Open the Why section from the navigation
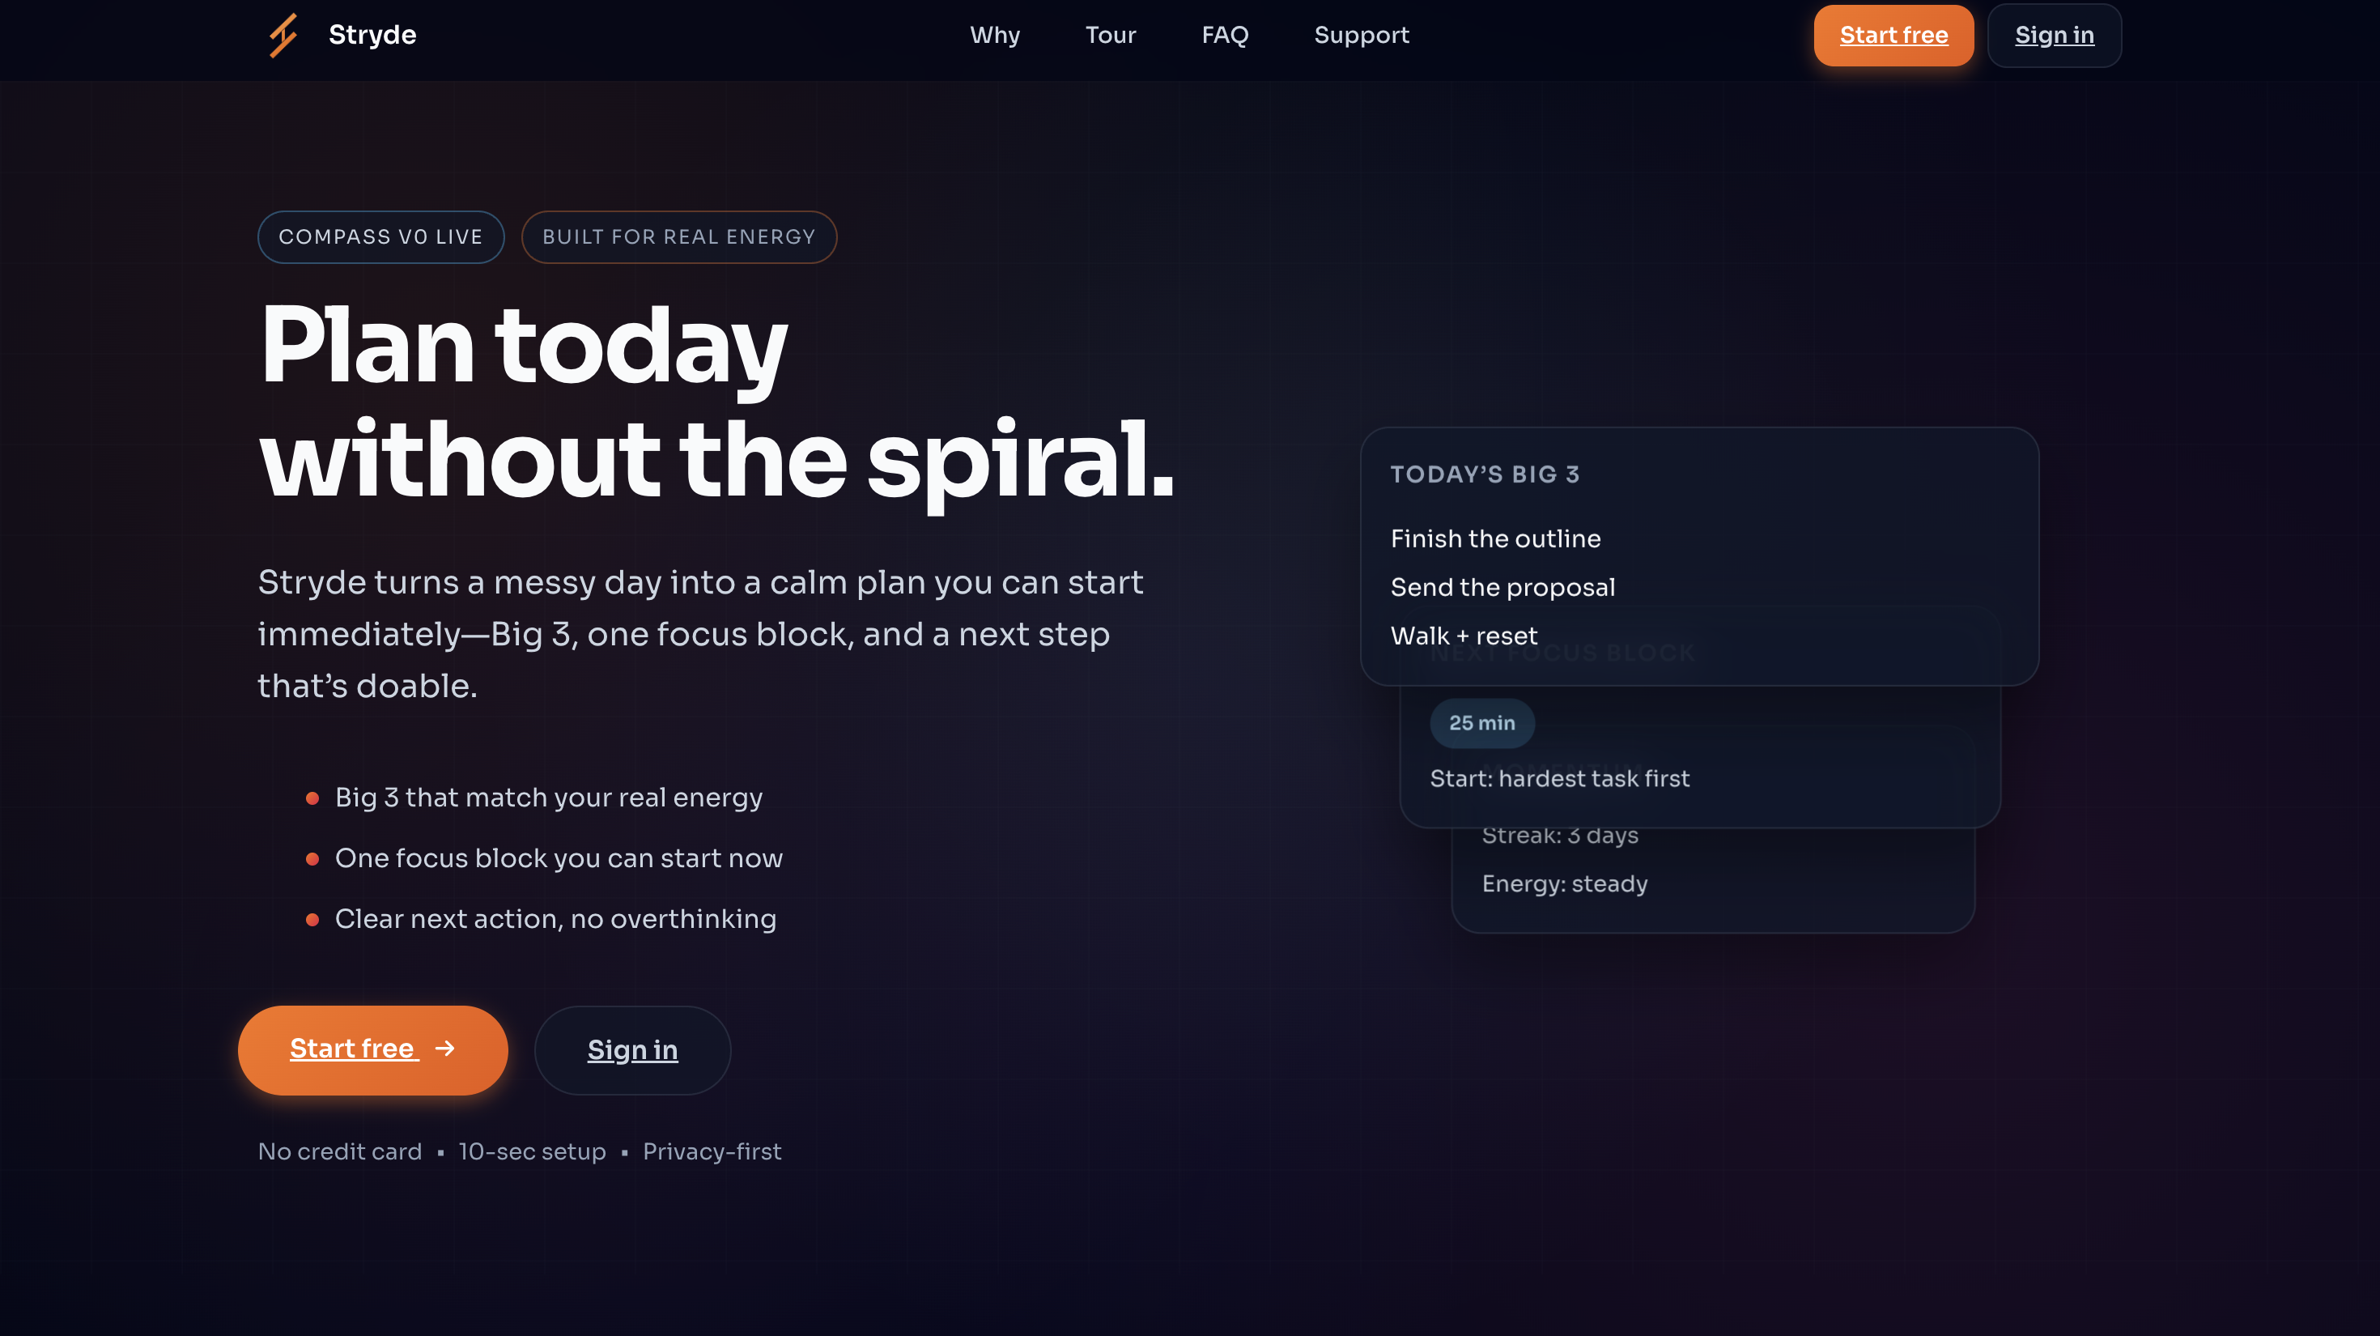 996,35
